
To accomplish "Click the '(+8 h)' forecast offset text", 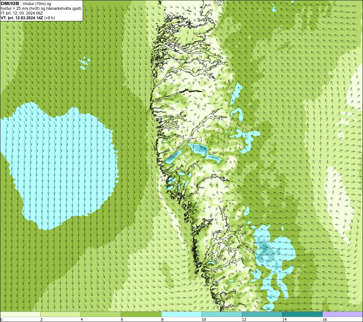I will click(49, 18).
